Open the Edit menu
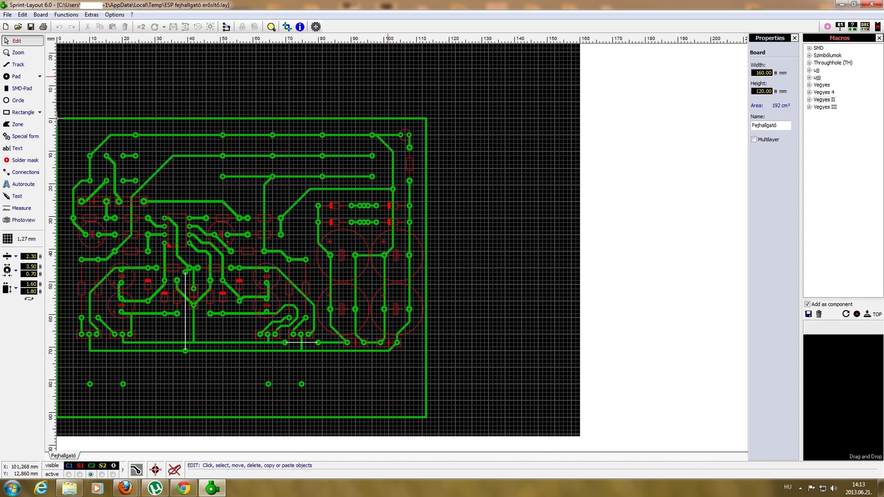This screenshot has height=497, width=884. click(22, 15)
